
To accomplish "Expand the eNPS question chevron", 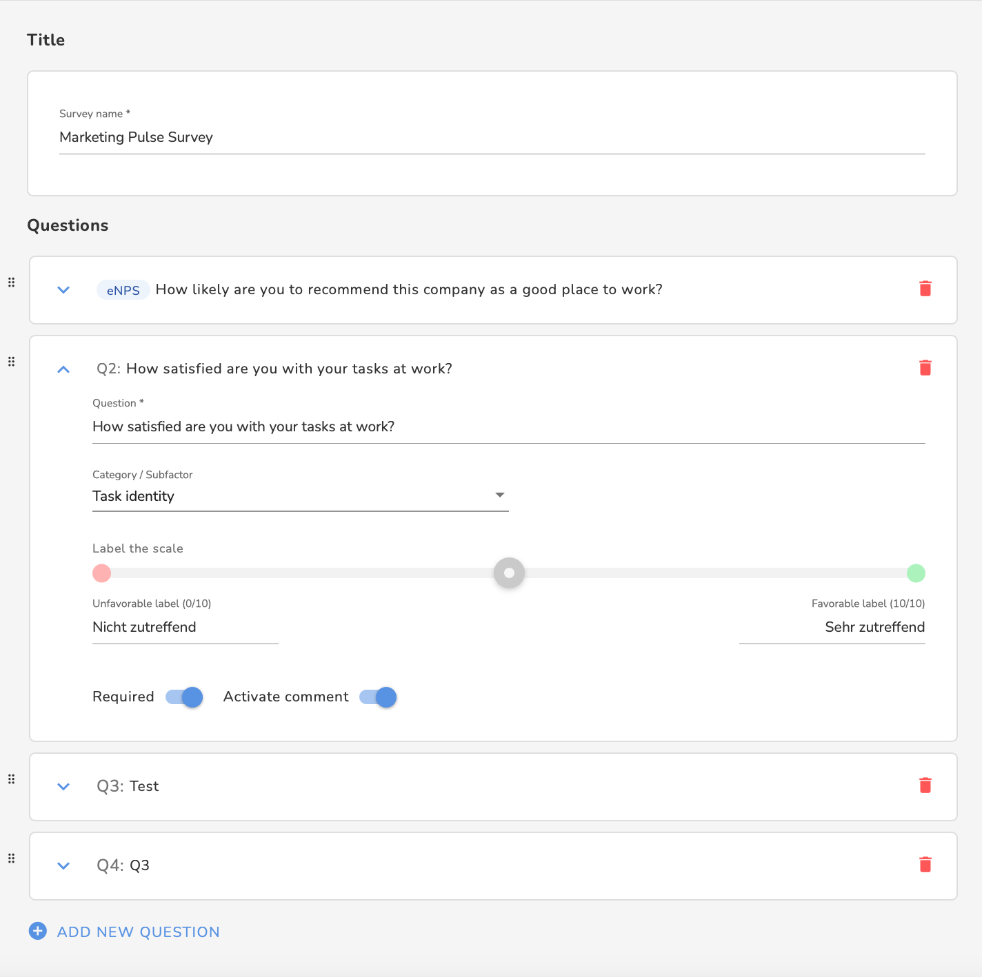I will click(63, 290).
